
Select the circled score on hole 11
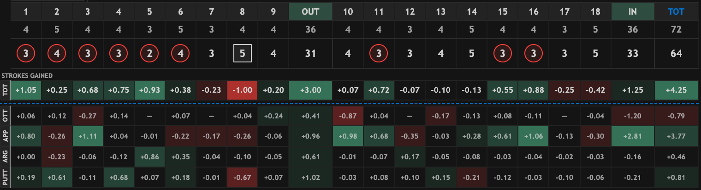click(x=379, y=54)
